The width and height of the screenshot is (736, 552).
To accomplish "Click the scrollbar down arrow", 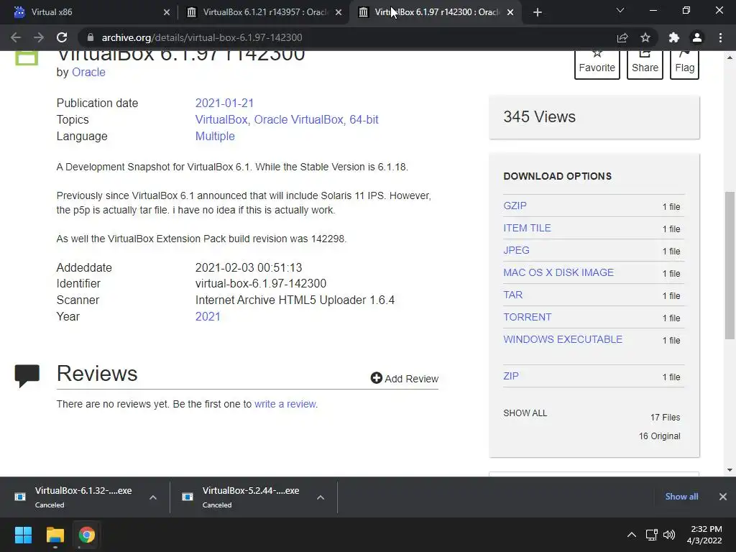I will pos(730,470).
